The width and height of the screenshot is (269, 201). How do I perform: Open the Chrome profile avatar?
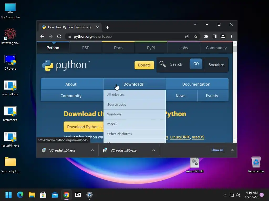[x=223, y=36]
